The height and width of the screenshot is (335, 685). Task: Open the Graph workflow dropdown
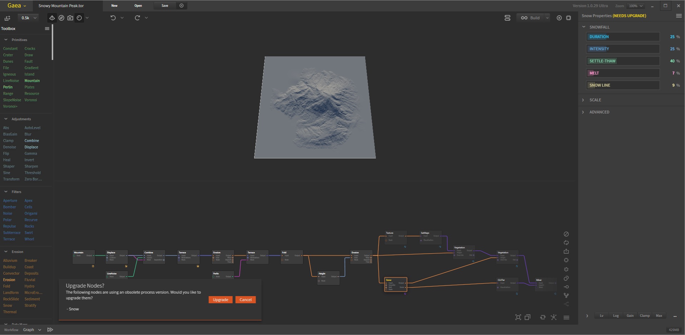[32, 330]
